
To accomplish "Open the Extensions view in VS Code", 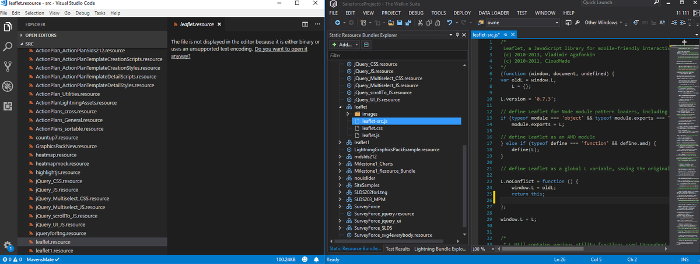I will tap(8, 106).
